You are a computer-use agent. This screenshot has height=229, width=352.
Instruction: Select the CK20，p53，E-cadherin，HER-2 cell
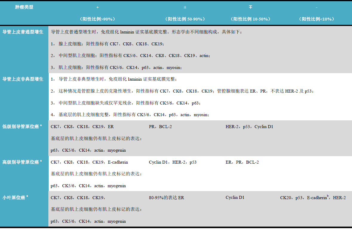(x=313, y=197)
